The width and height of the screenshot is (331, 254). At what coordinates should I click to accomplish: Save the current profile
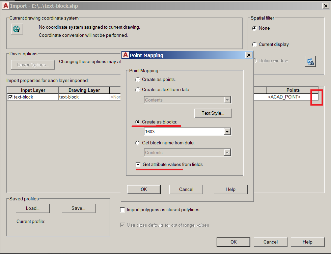coord(78,208)
